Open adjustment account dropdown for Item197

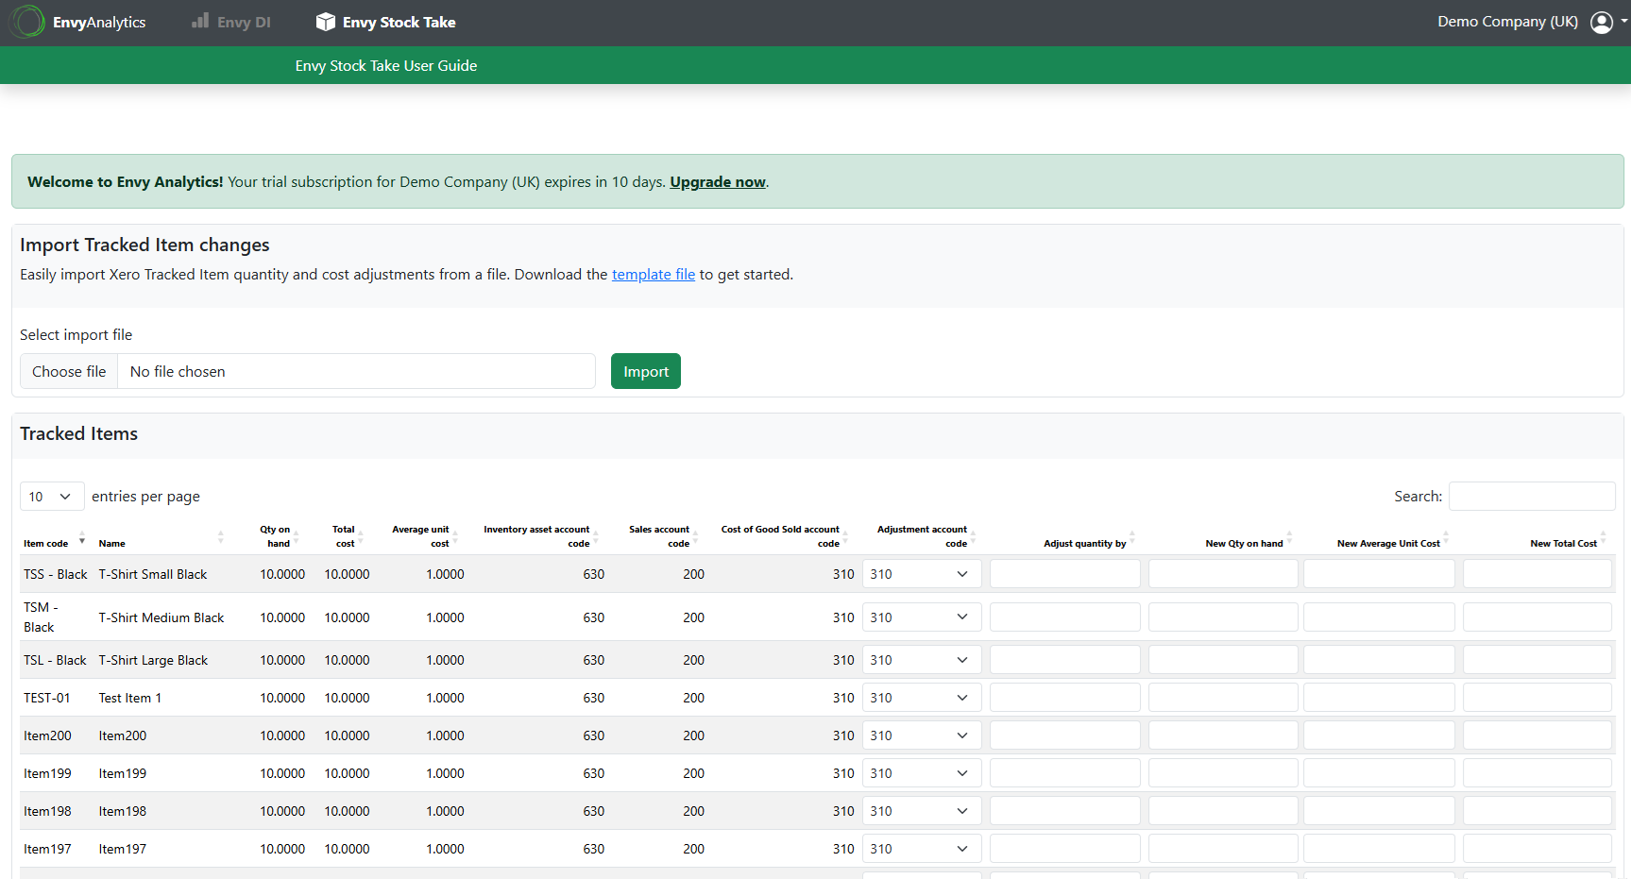point(922,849)
